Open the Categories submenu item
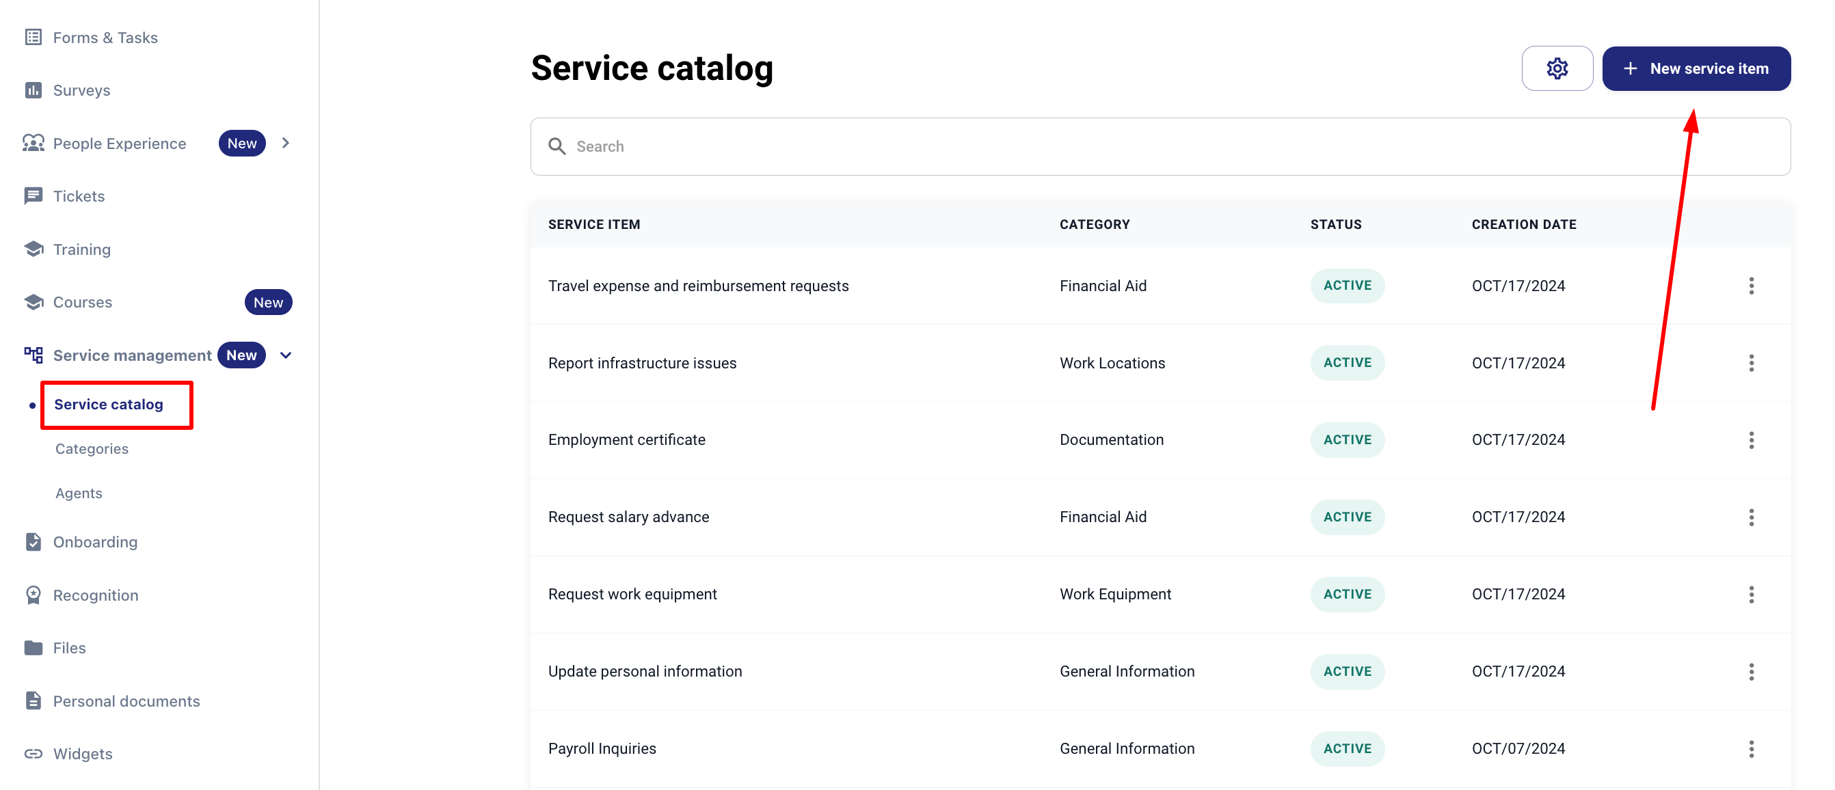 click(92, 449)
